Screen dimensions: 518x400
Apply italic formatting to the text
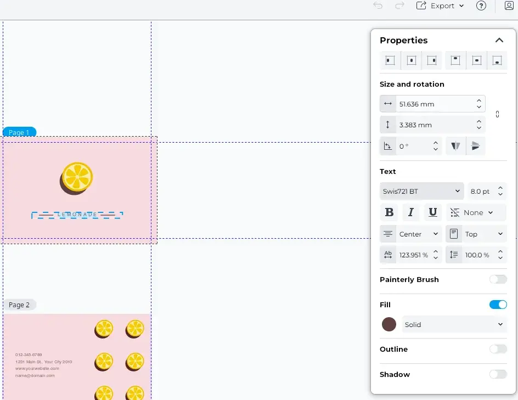[410, 212]
